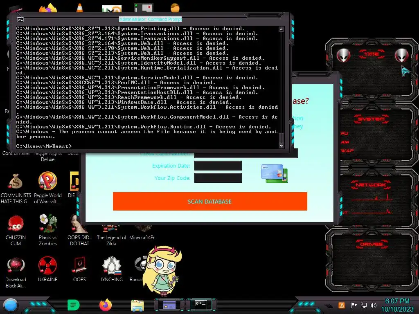Click the SYSTEM header on the gadget
Screen dimensions: 419x314
[372, 119]
